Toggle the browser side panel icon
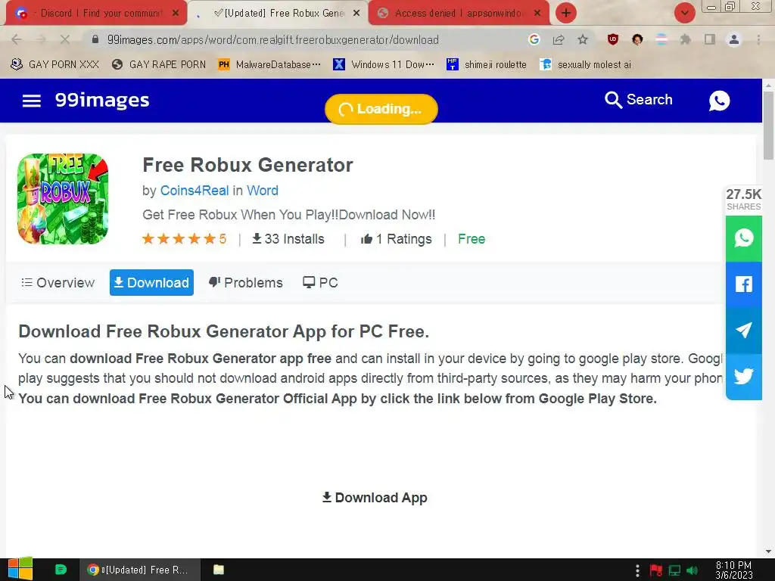Screen dimensions: 775x581 709,39
